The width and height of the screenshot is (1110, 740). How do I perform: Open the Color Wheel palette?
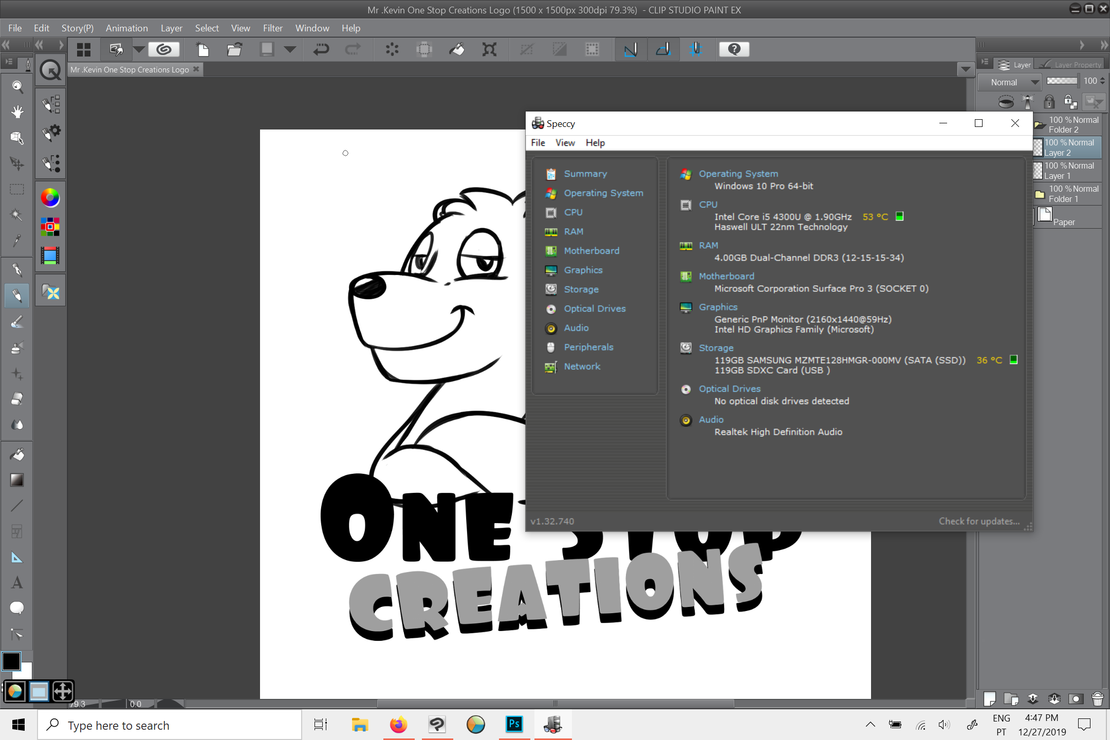pyautogui.click(x=50, y=197)
